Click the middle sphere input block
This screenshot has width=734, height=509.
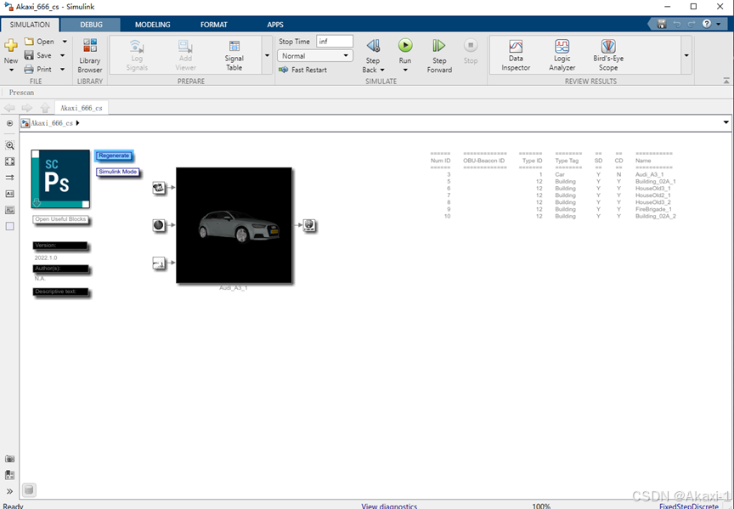coord(159,225)
